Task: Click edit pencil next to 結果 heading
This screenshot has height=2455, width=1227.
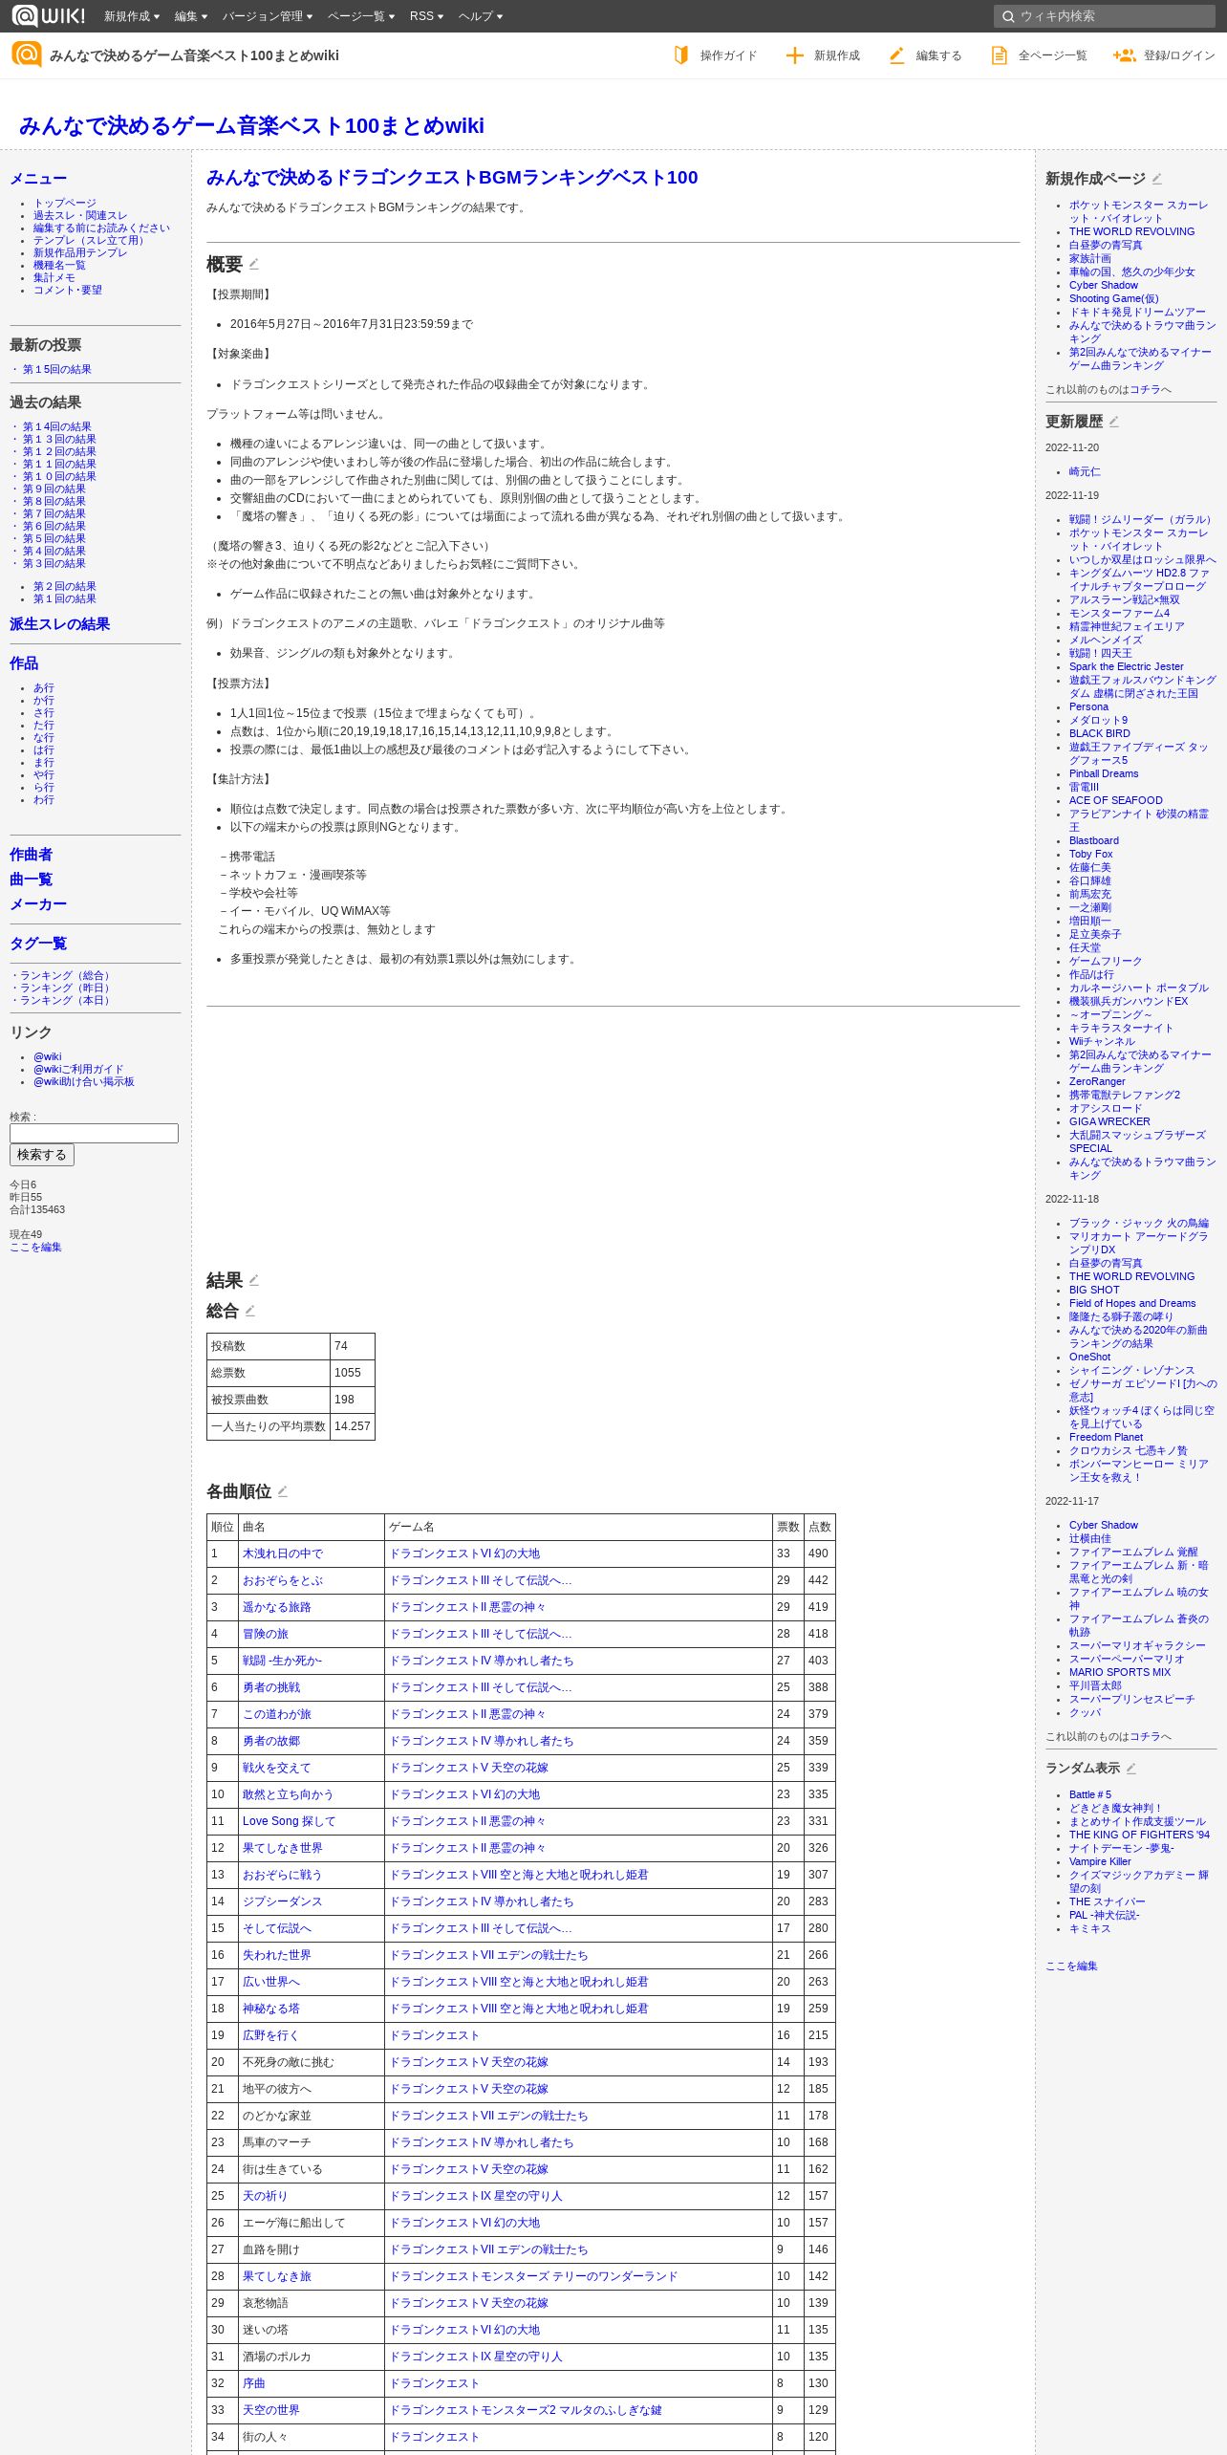Action: [x=253, y=1280]
